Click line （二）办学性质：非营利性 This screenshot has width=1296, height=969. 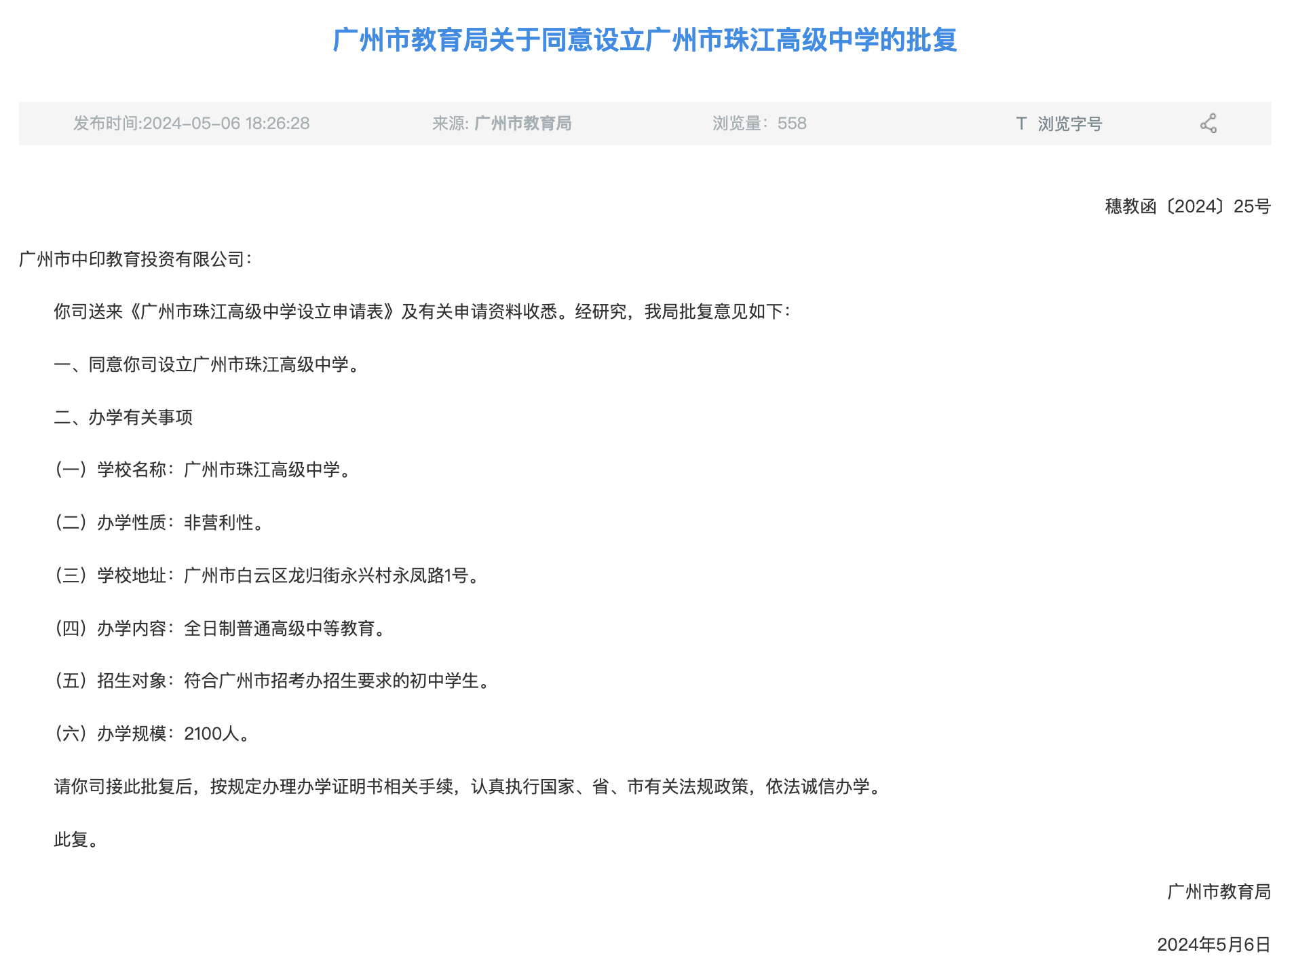pyautogui.click(x=159, y=522)
